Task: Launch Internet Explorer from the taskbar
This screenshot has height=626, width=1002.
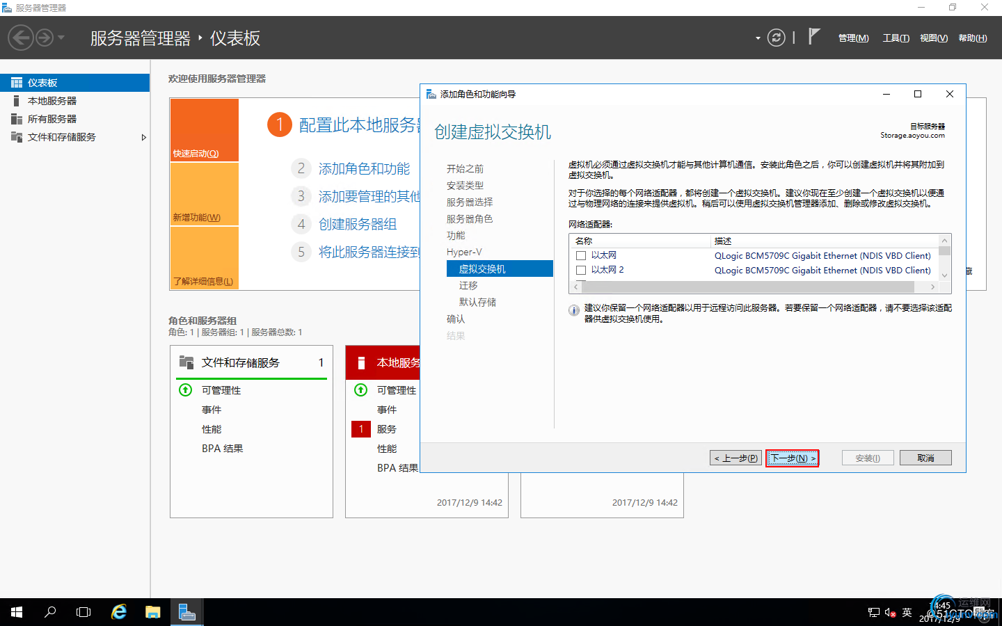Action: (x=119, y=612)
